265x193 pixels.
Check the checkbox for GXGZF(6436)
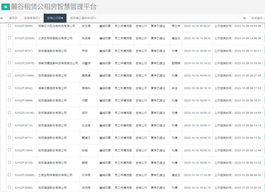click(x=9, y=26)
